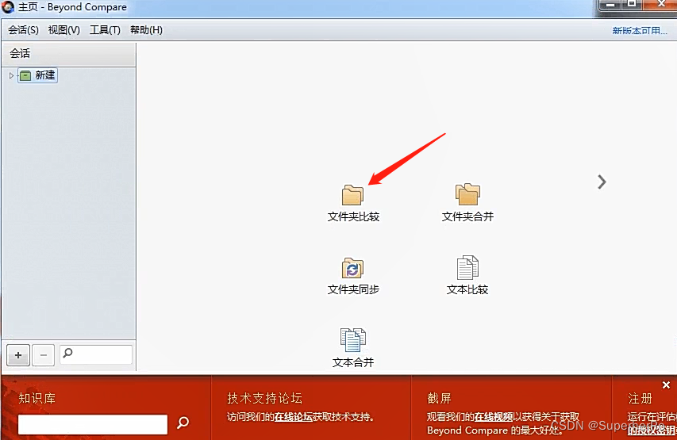This screenshot has height=440, width=677.
Task: Open the 视图(V) menu
Action: pos(64,30)
